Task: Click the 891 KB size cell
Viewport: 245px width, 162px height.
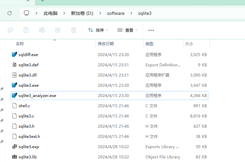Action: (x=200, y=106)
